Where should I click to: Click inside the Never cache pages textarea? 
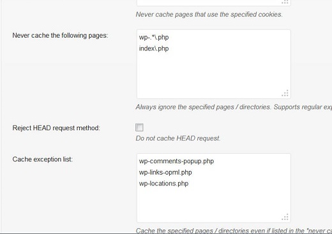pos(214,64)
